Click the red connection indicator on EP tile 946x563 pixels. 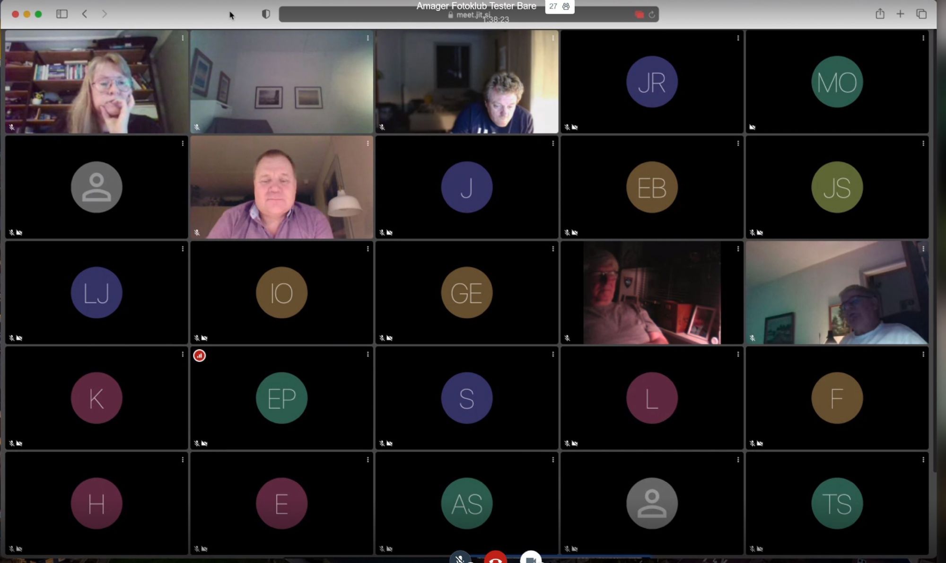tap(199, 355)
